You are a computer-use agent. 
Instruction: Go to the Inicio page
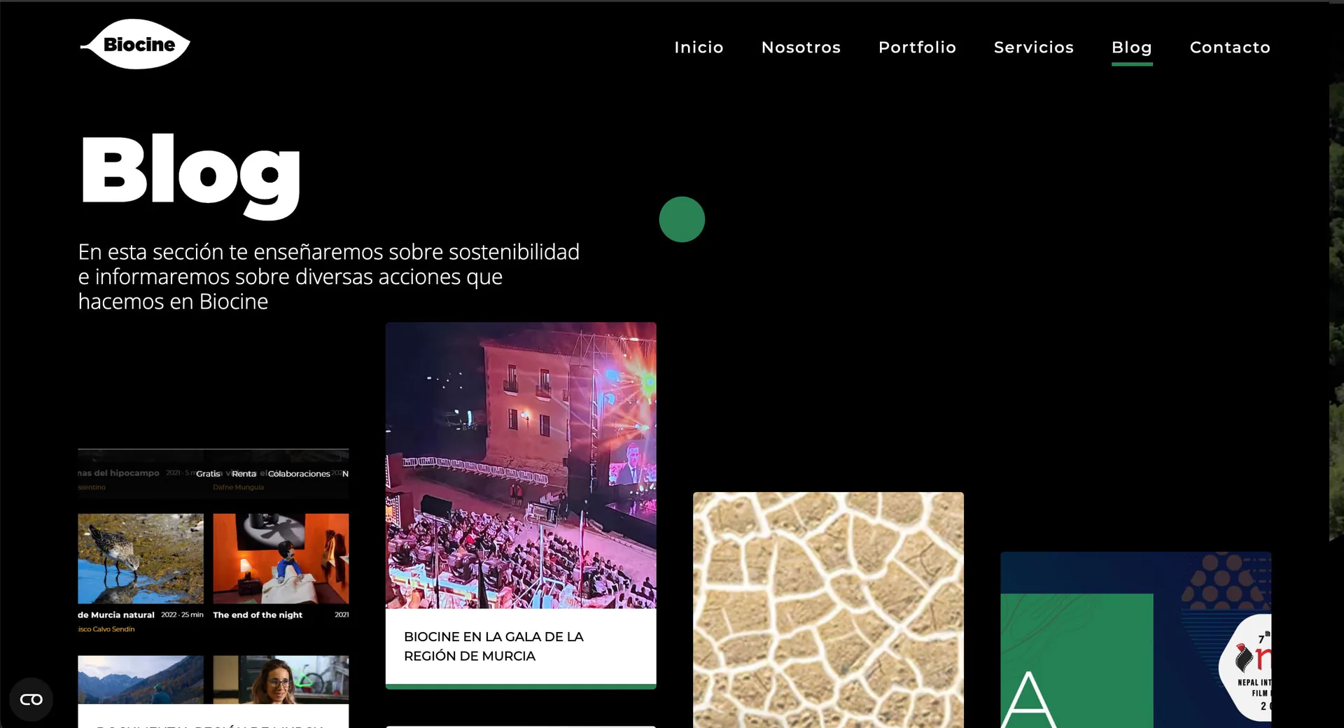pos(699,48)
